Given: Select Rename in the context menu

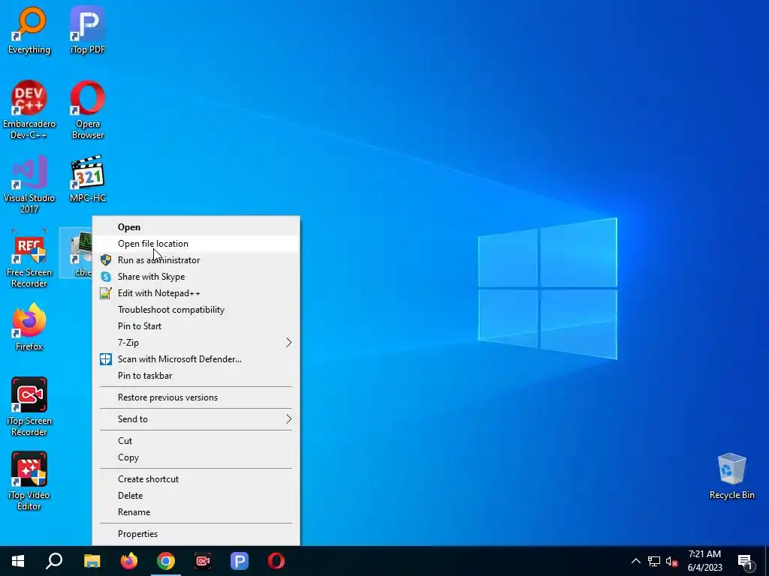Looking at the screenshot, I should pos(196,511).
